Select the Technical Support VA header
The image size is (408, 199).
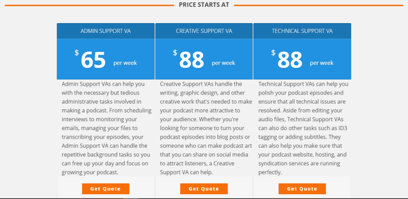coord(302,31)
